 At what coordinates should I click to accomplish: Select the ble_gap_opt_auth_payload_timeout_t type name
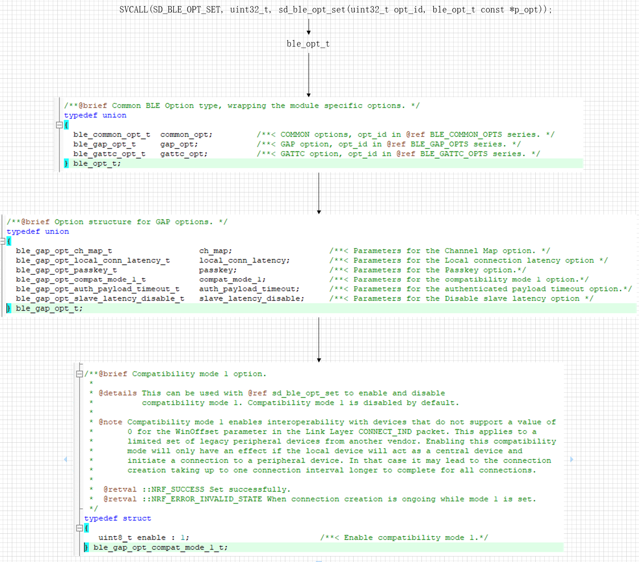(x=97, y=289)
